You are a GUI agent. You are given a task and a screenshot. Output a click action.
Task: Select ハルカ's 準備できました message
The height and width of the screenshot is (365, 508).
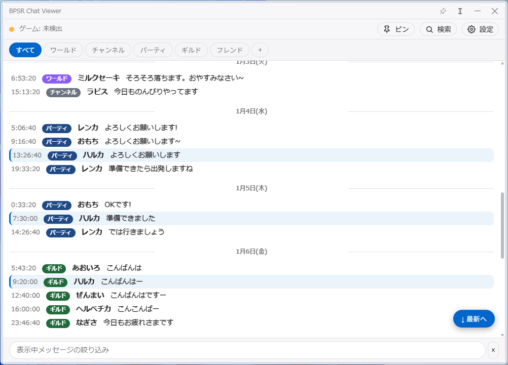point(251,218)
